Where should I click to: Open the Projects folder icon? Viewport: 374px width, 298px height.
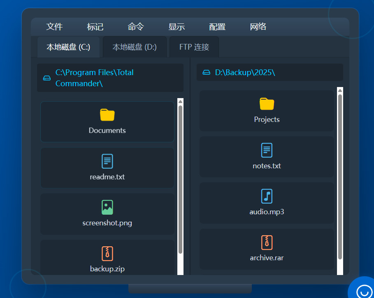tap(267, 104)
